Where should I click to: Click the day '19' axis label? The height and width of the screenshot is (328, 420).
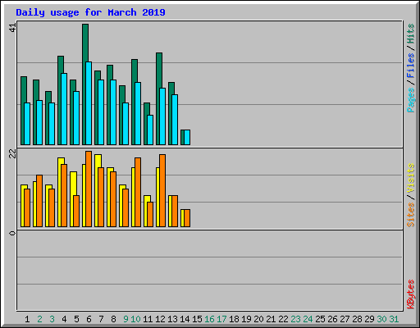[246, 319]
